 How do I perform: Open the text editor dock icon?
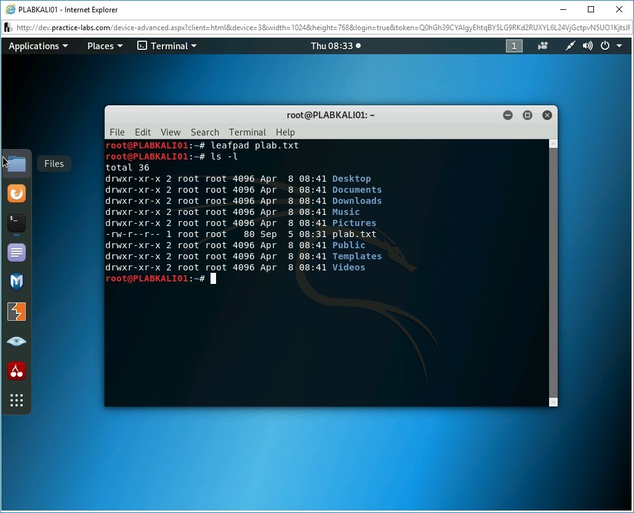pos(17,252)
